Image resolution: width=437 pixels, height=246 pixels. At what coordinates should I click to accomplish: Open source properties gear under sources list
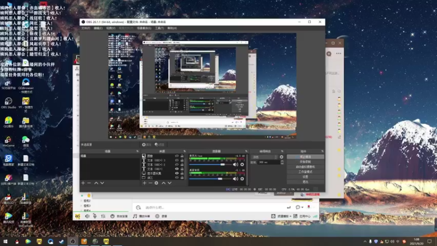[x=156, y=183]
